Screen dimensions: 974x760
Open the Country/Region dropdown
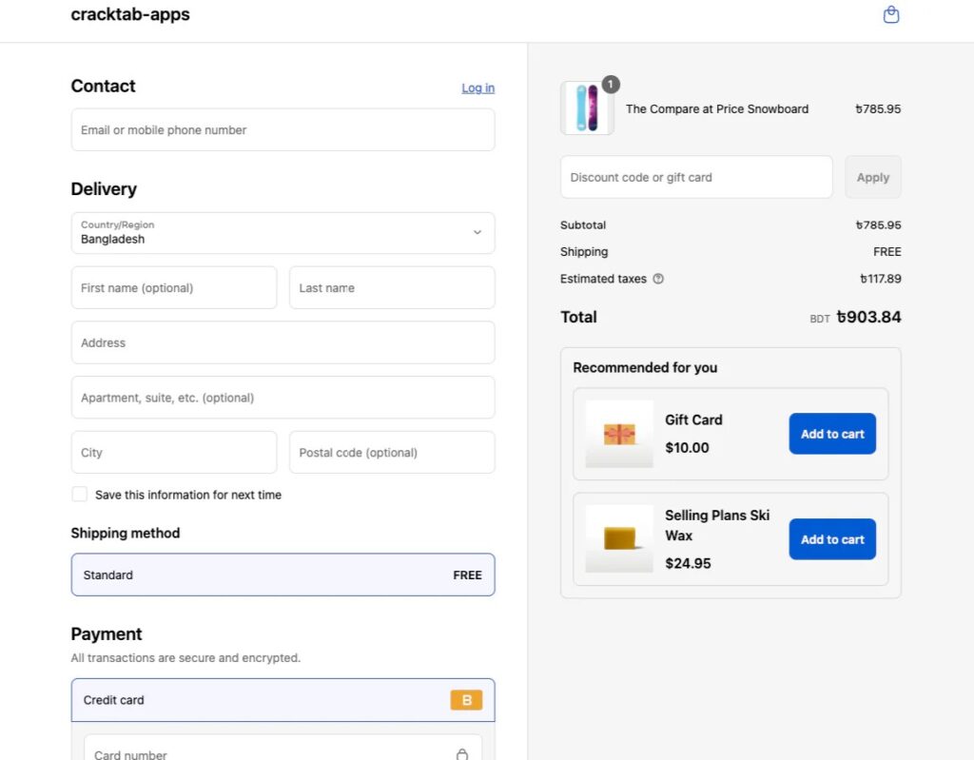282,233
